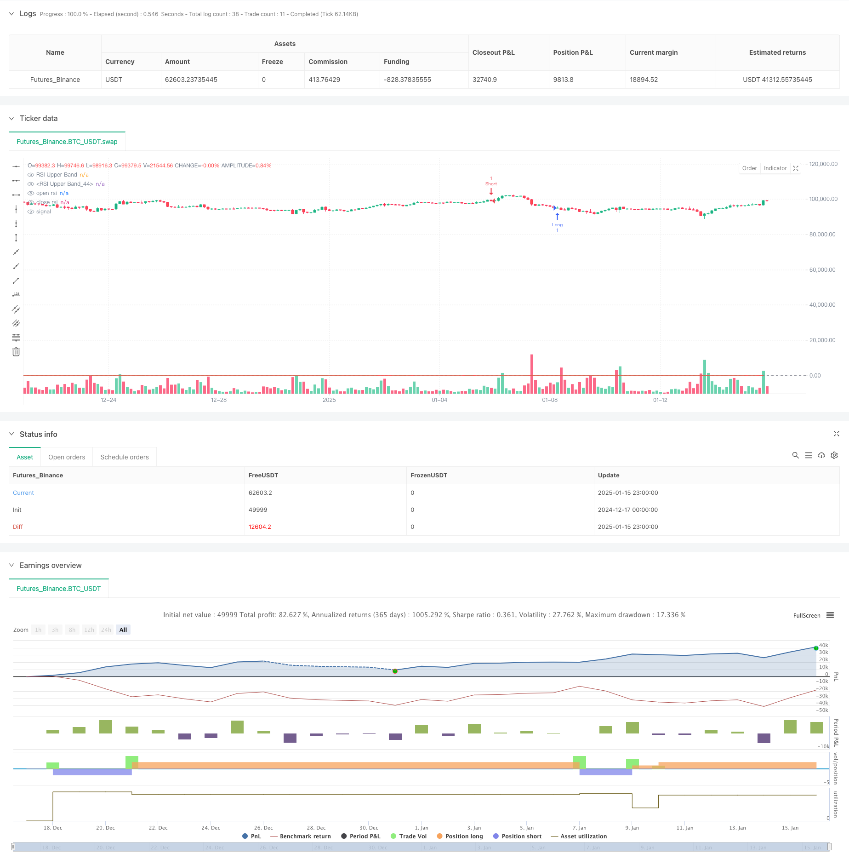Viewport: 849px width, 865px height.
Task: Collapse the Status info section
Action: (x=11, y=434)
